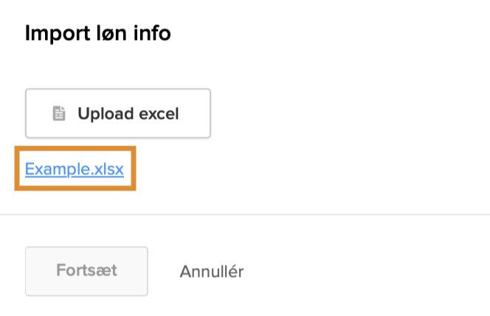
Task: Click the Upload excel label text
Action: coord(128,114)
